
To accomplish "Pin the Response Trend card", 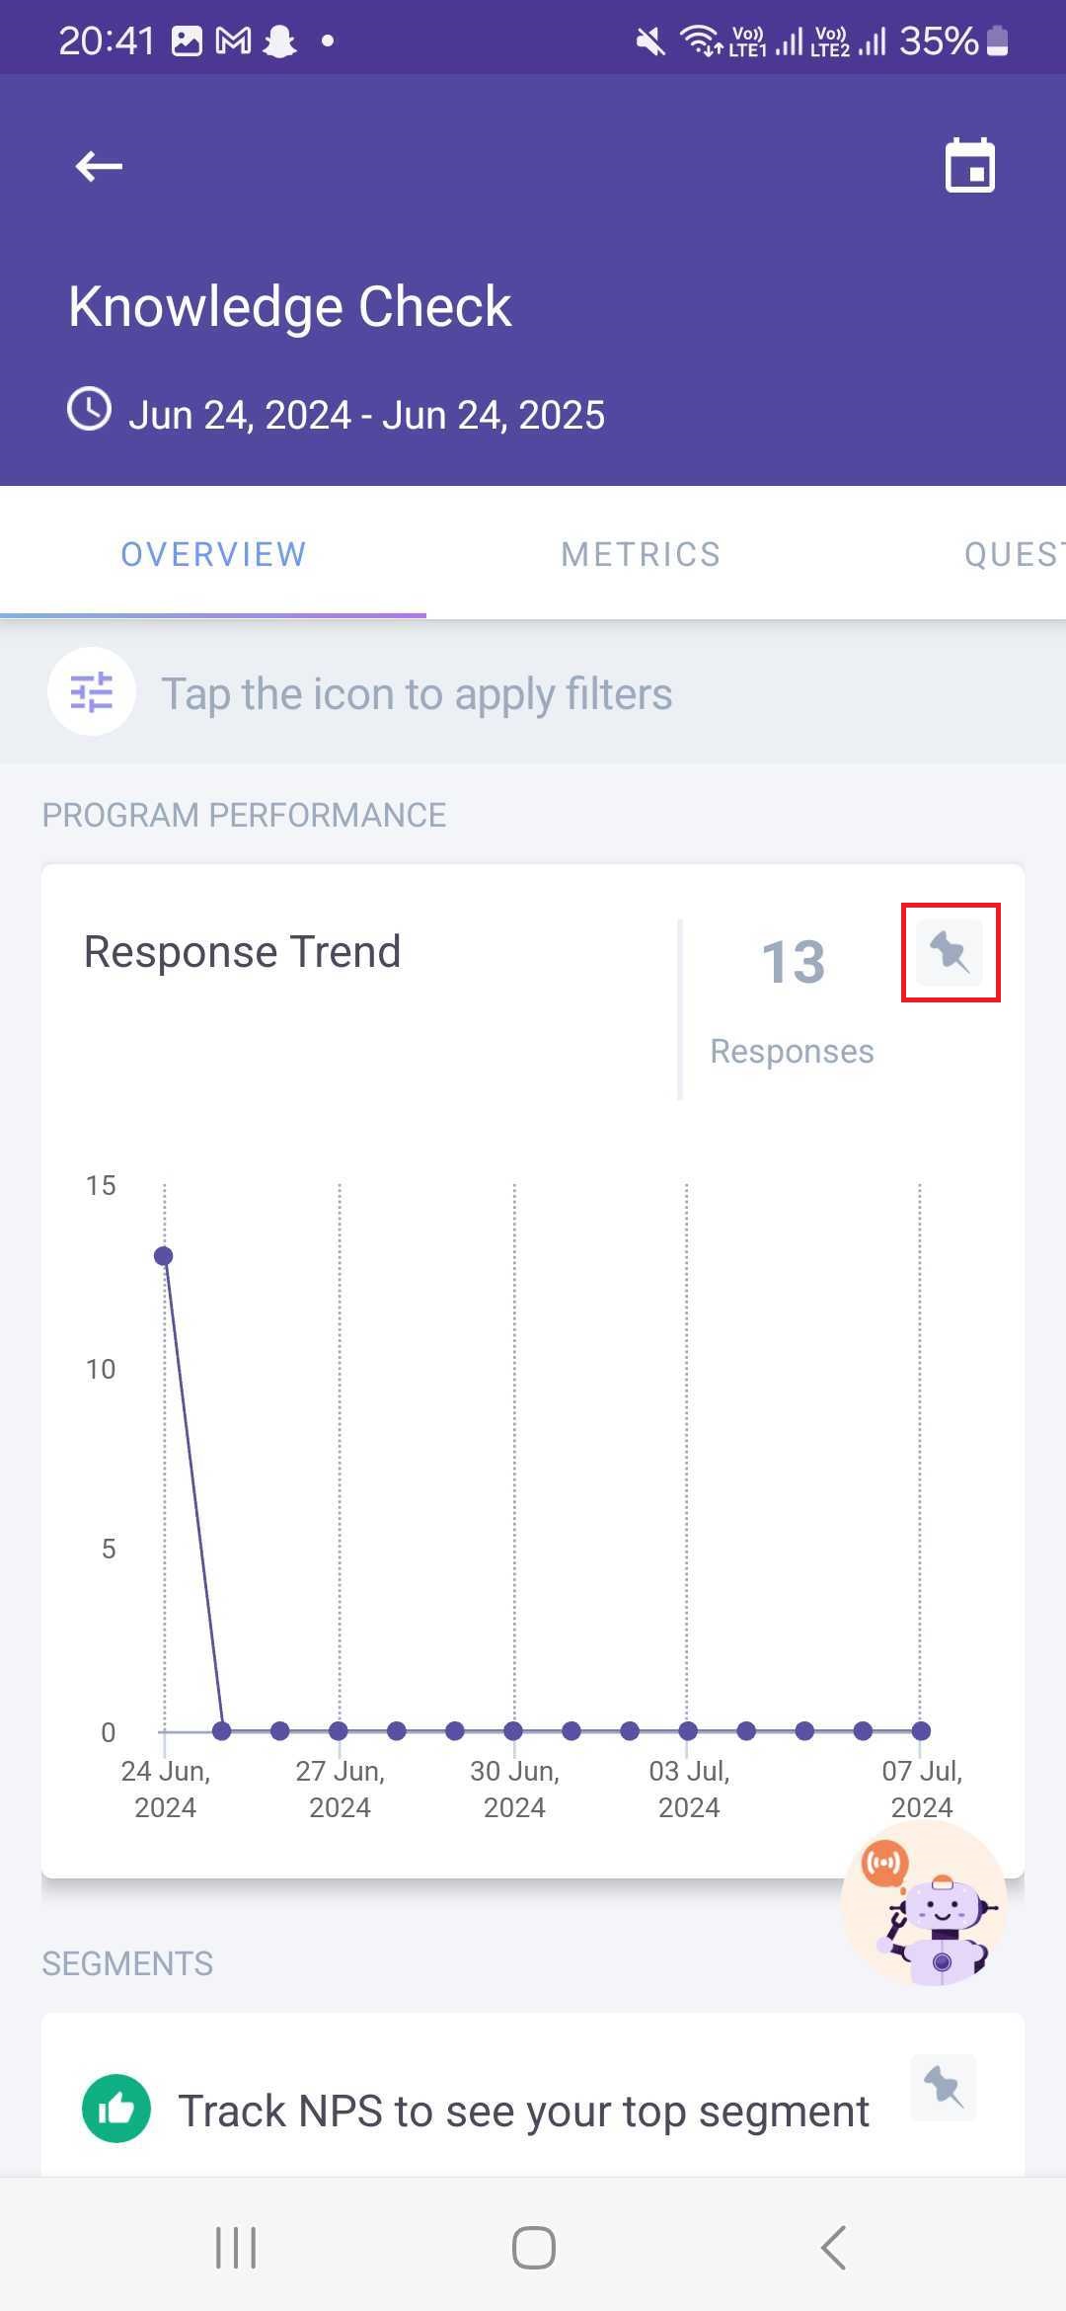I will click(x=950, y=953).
